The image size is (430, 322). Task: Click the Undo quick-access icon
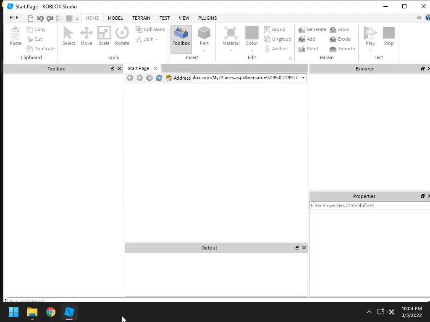[x=40, y=18]
